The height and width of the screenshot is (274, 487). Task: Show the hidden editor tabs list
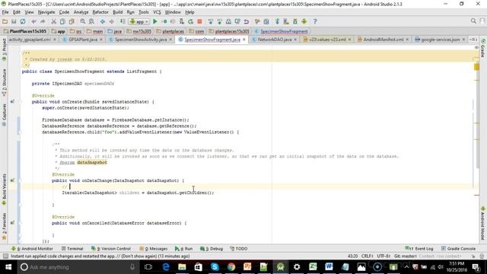(473, 40)
